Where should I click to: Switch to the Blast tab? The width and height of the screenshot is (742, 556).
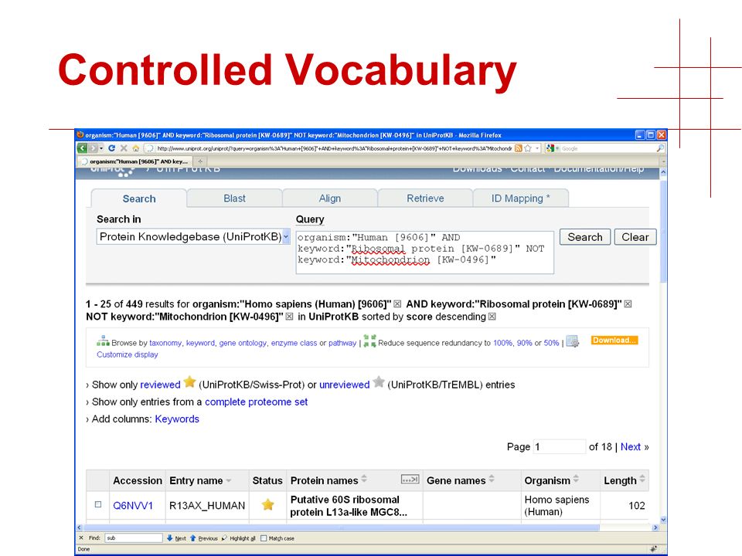[x=235, y=198]
